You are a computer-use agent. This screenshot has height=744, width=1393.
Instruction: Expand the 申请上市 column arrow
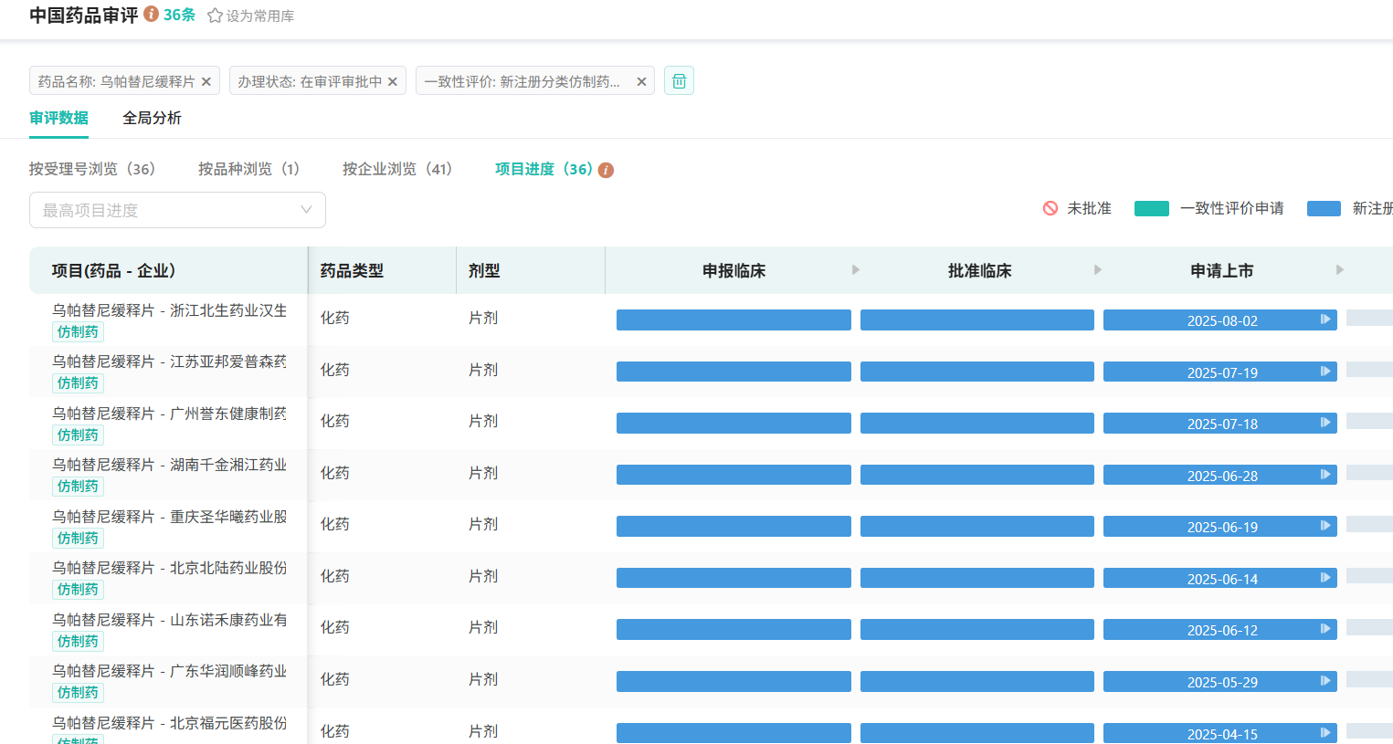coord(1340,270)
